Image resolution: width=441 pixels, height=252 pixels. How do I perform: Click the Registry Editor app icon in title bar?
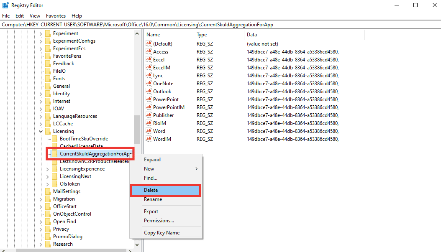point(5,5)
